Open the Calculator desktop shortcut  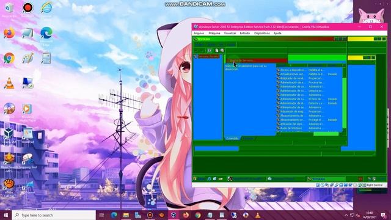click(x=46, y=58)
